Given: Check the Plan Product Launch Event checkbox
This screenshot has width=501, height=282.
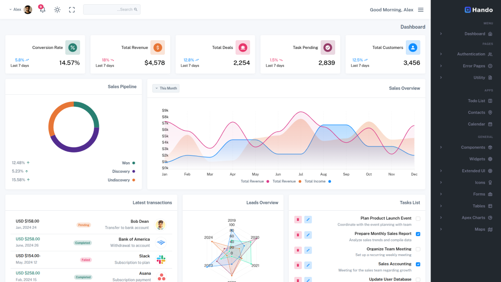Looking at the screenshot, I should coord(418,219).
